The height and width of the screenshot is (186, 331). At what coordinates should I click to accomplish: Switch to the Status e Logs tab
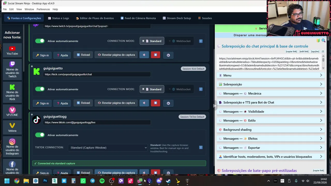tap(58, 18)
